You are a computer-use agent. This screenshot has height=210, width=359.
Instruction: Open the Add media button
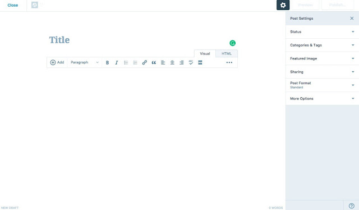(x=57, y=62)
